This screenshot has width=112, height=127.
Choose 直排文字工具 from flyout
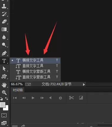pos(35,66)
